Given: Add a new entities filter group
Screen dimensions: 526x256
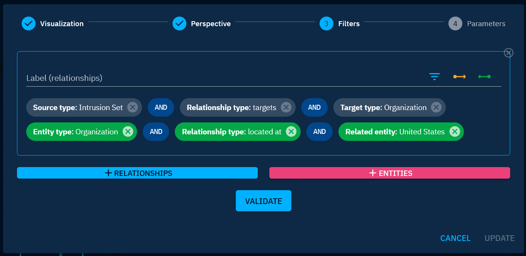Looking at the screenshot, I should [389, 173].
